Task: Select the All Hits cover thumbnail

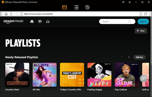Action: (45, 75)
